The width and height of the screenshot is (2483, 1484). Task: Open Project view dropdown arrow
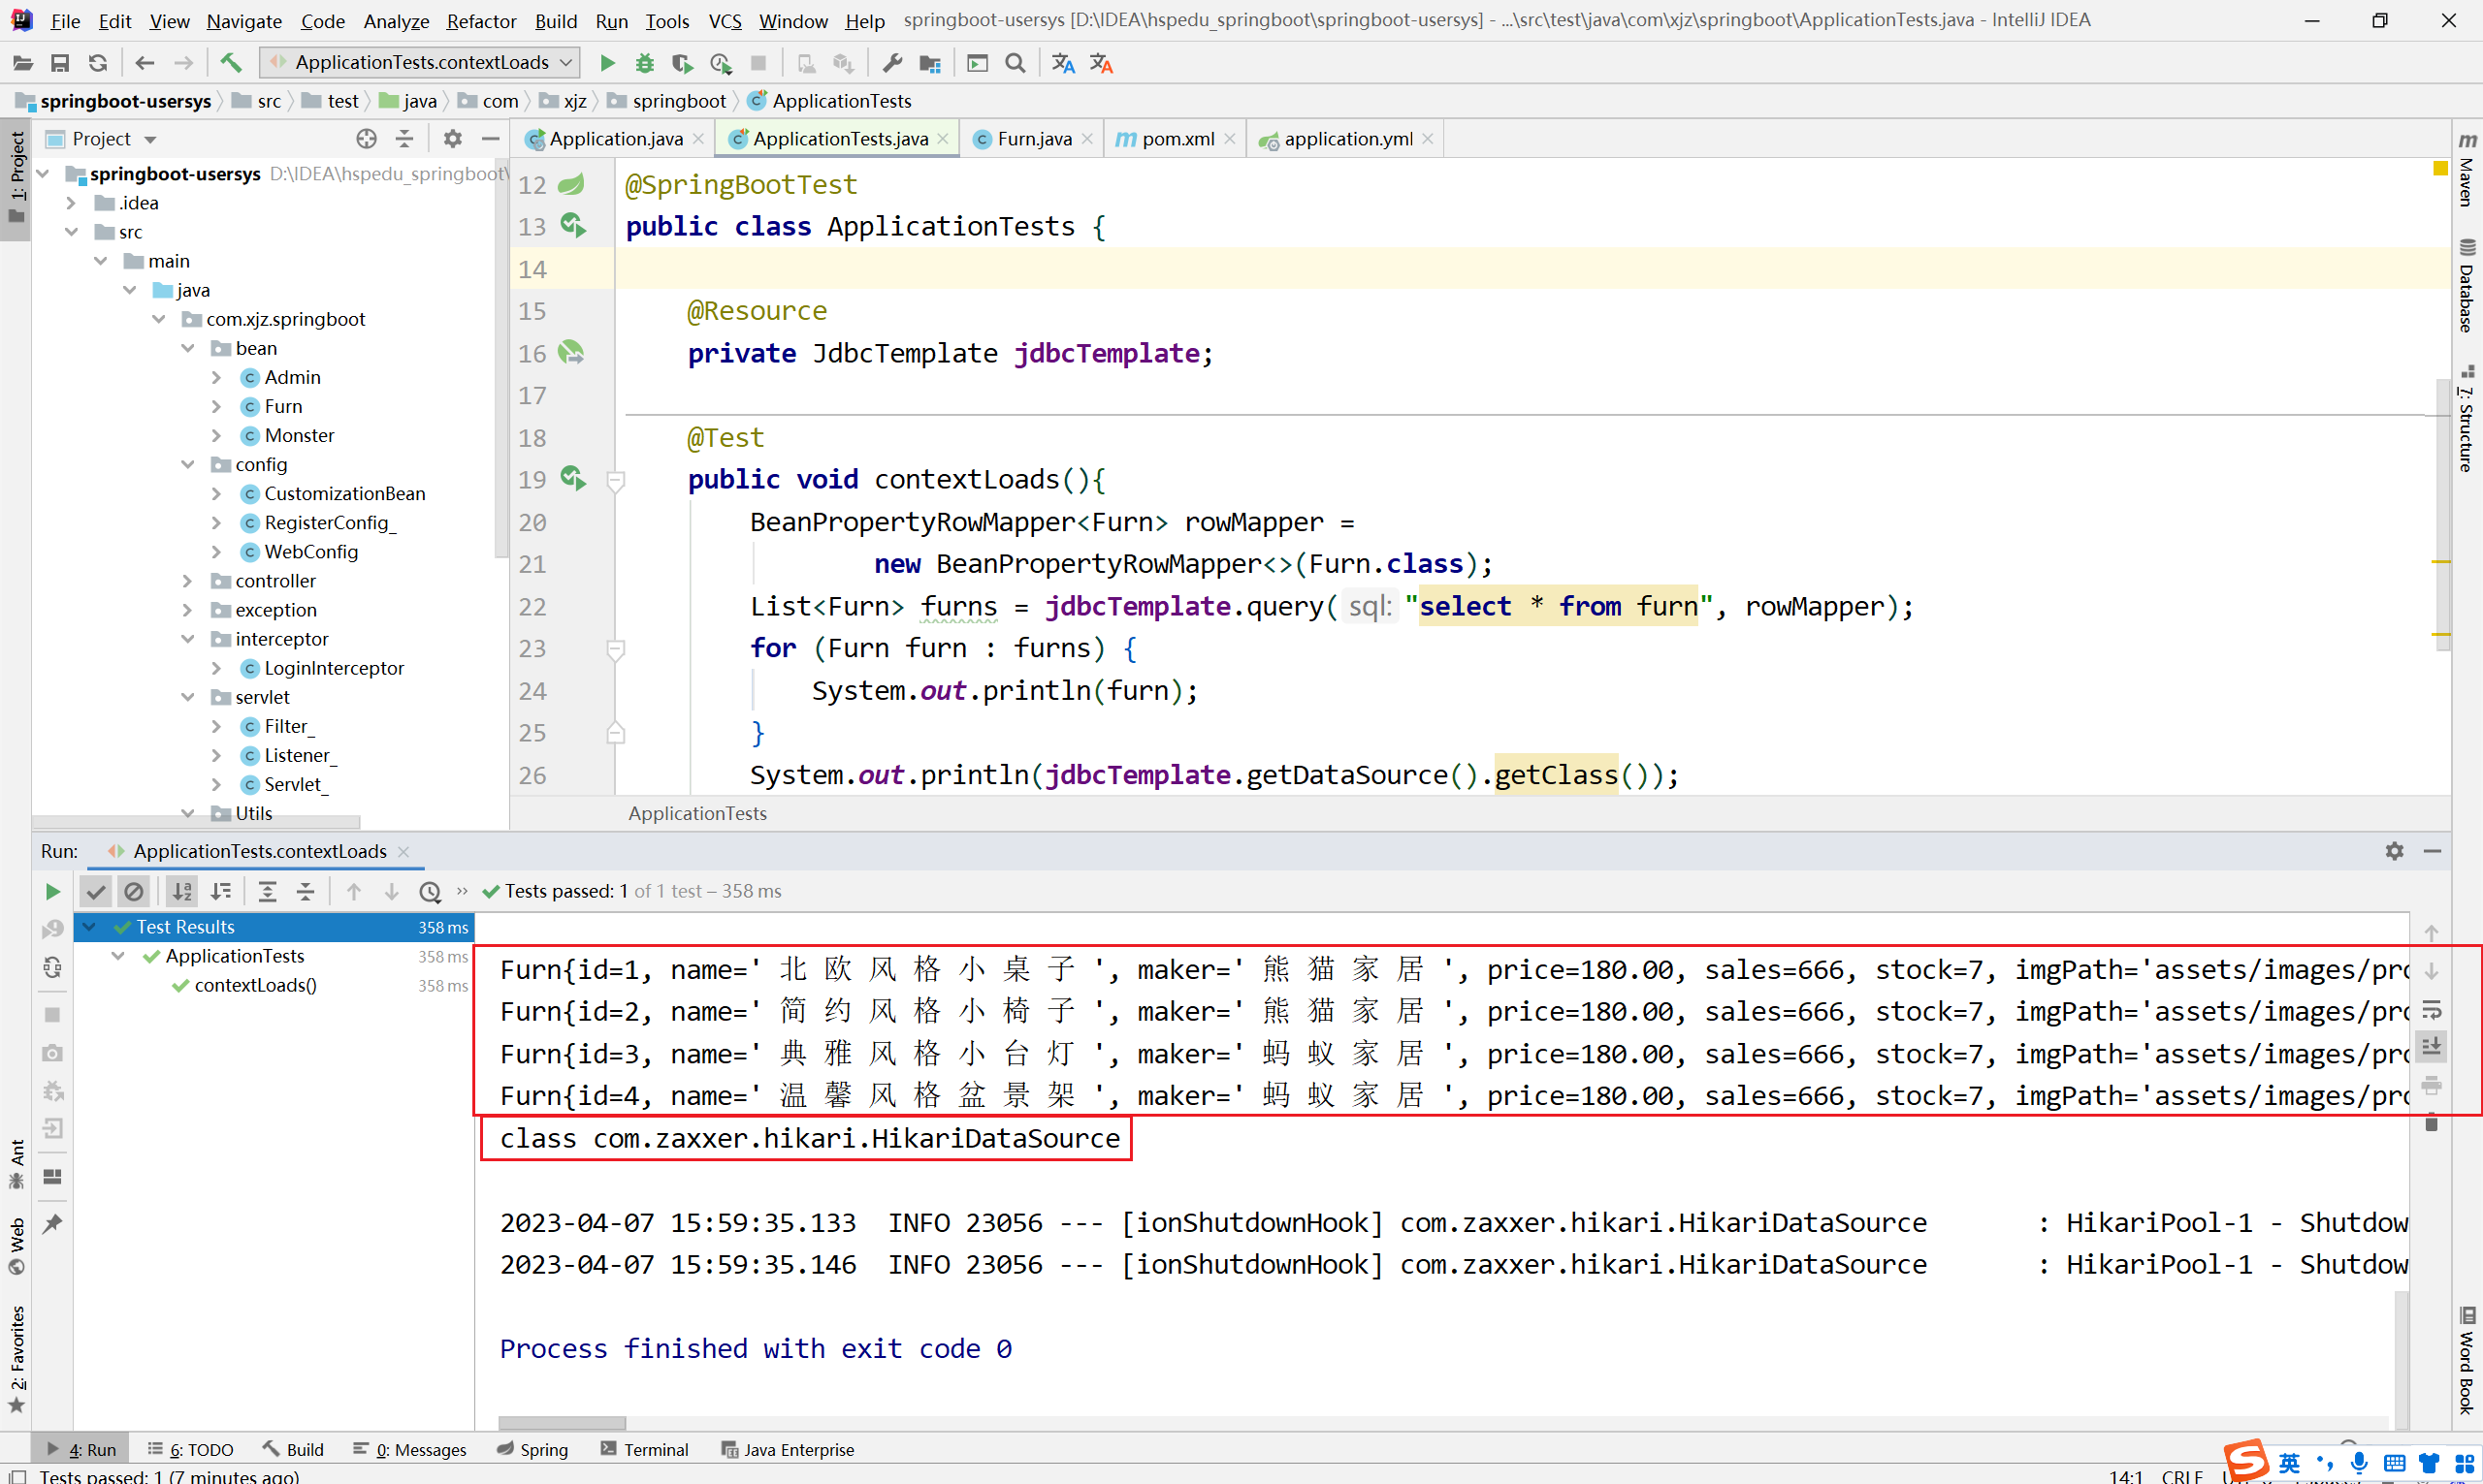pyautogui.click(x=150, y=140)
